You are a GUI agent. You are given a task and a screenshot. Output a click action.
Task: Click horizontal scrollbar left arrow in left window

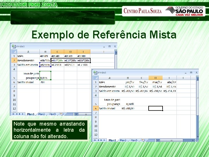pos(76,114)
